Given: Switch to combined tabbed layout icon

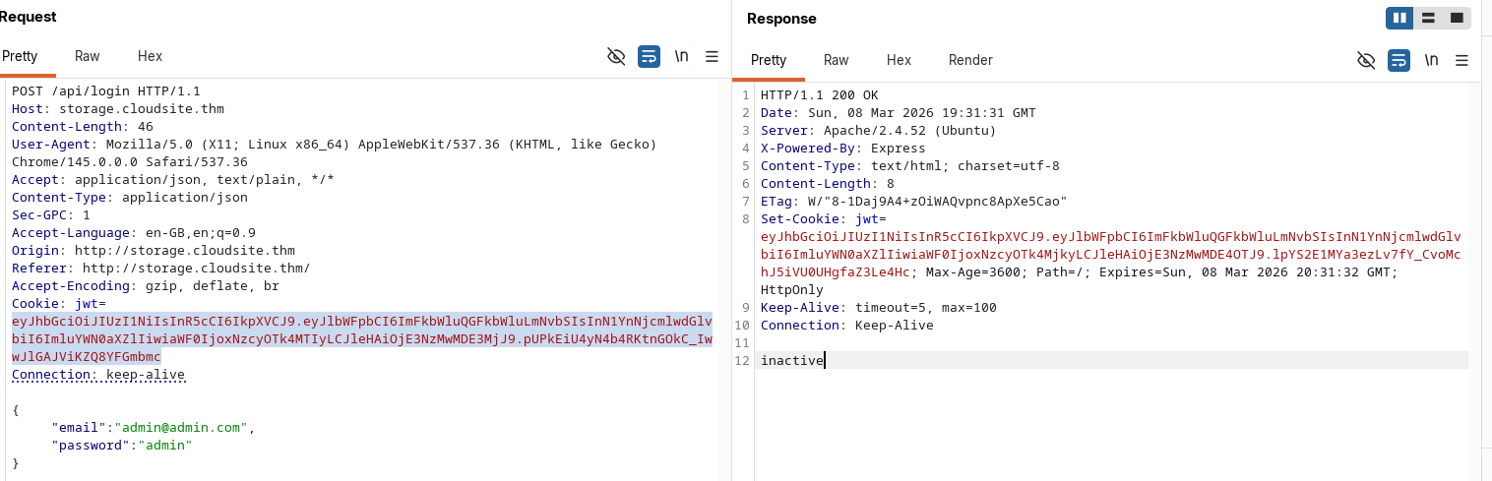Looking at the screenshot, I should (1457, 18).
